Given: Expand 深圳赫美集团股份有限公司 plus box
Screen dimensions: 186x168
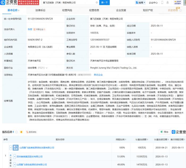Looking at the screenshot, I should (x=15, y=157).
